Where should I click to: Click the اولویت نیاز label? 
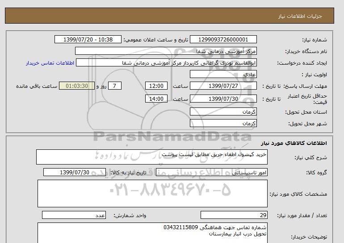(x=314, y=74)
